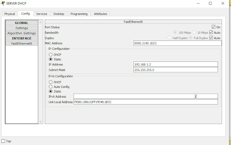Click the MAC Address input field

178,43
